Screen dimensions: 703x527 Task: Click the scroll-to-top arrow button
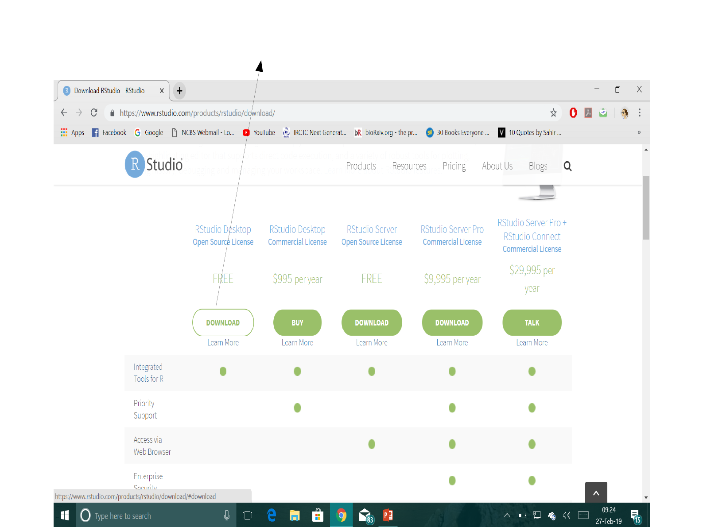tap(596, 492)
